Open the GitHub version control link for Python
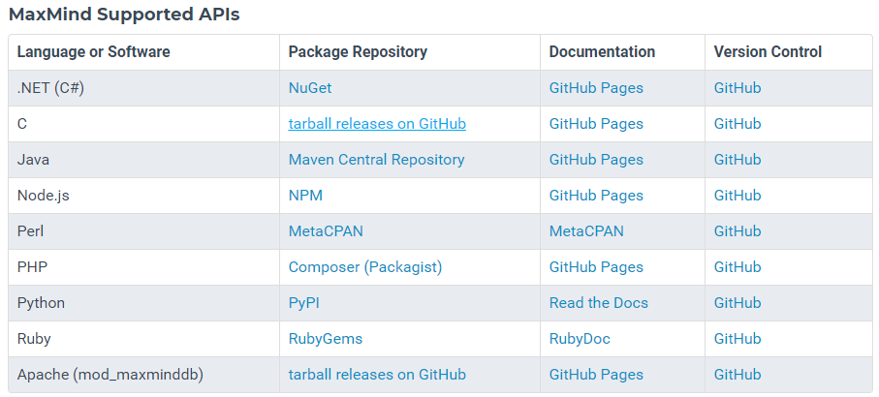 pos(738,303)
